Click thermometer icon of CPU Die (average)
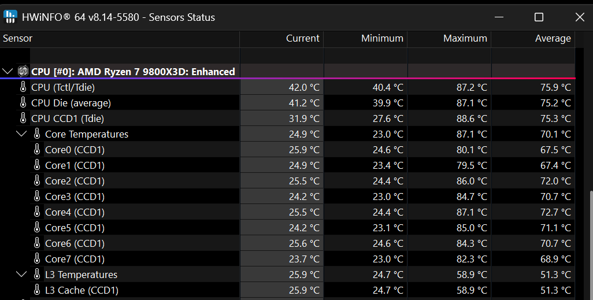 coord(23,102)
